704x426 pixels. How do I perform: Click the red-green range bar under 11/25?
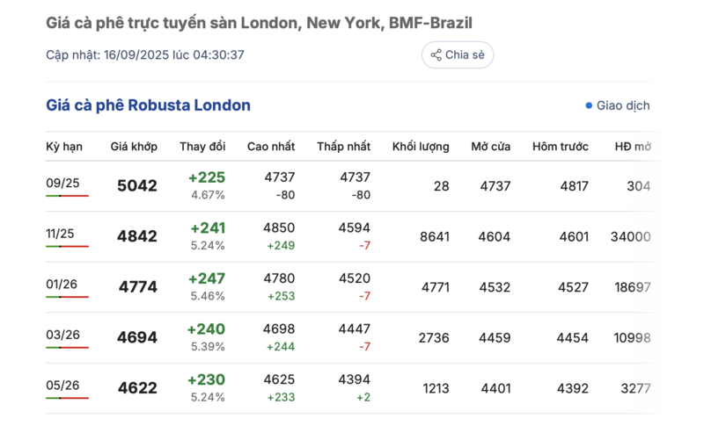(x=67, y=247)
